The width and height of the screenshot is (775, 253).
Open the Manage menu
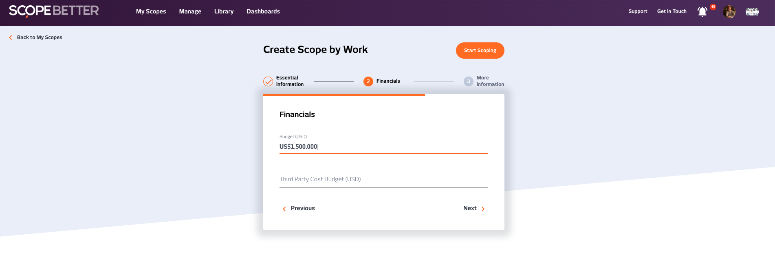click(190, 11)
